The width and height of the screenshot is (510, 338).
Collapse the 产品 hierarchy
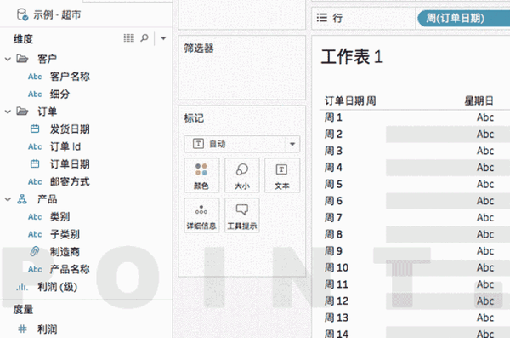8,199
